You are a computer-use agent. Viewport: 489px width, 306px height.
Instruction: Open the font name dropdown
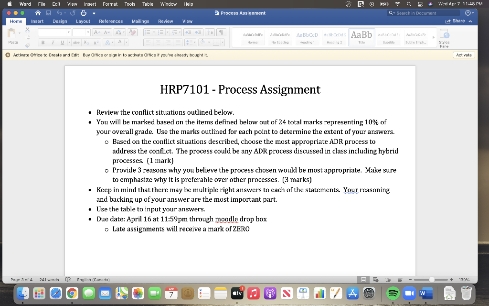[x=68, y=32]
